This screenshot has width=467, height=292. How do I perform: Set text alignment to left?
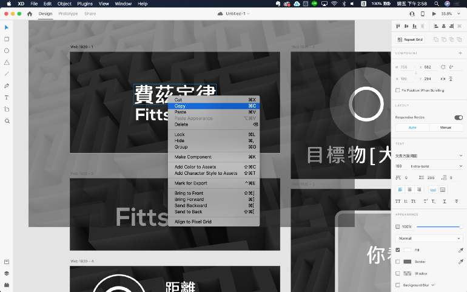(400, 189)
